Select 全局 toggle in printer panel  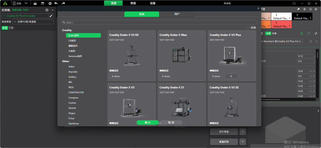coord(5,28)
